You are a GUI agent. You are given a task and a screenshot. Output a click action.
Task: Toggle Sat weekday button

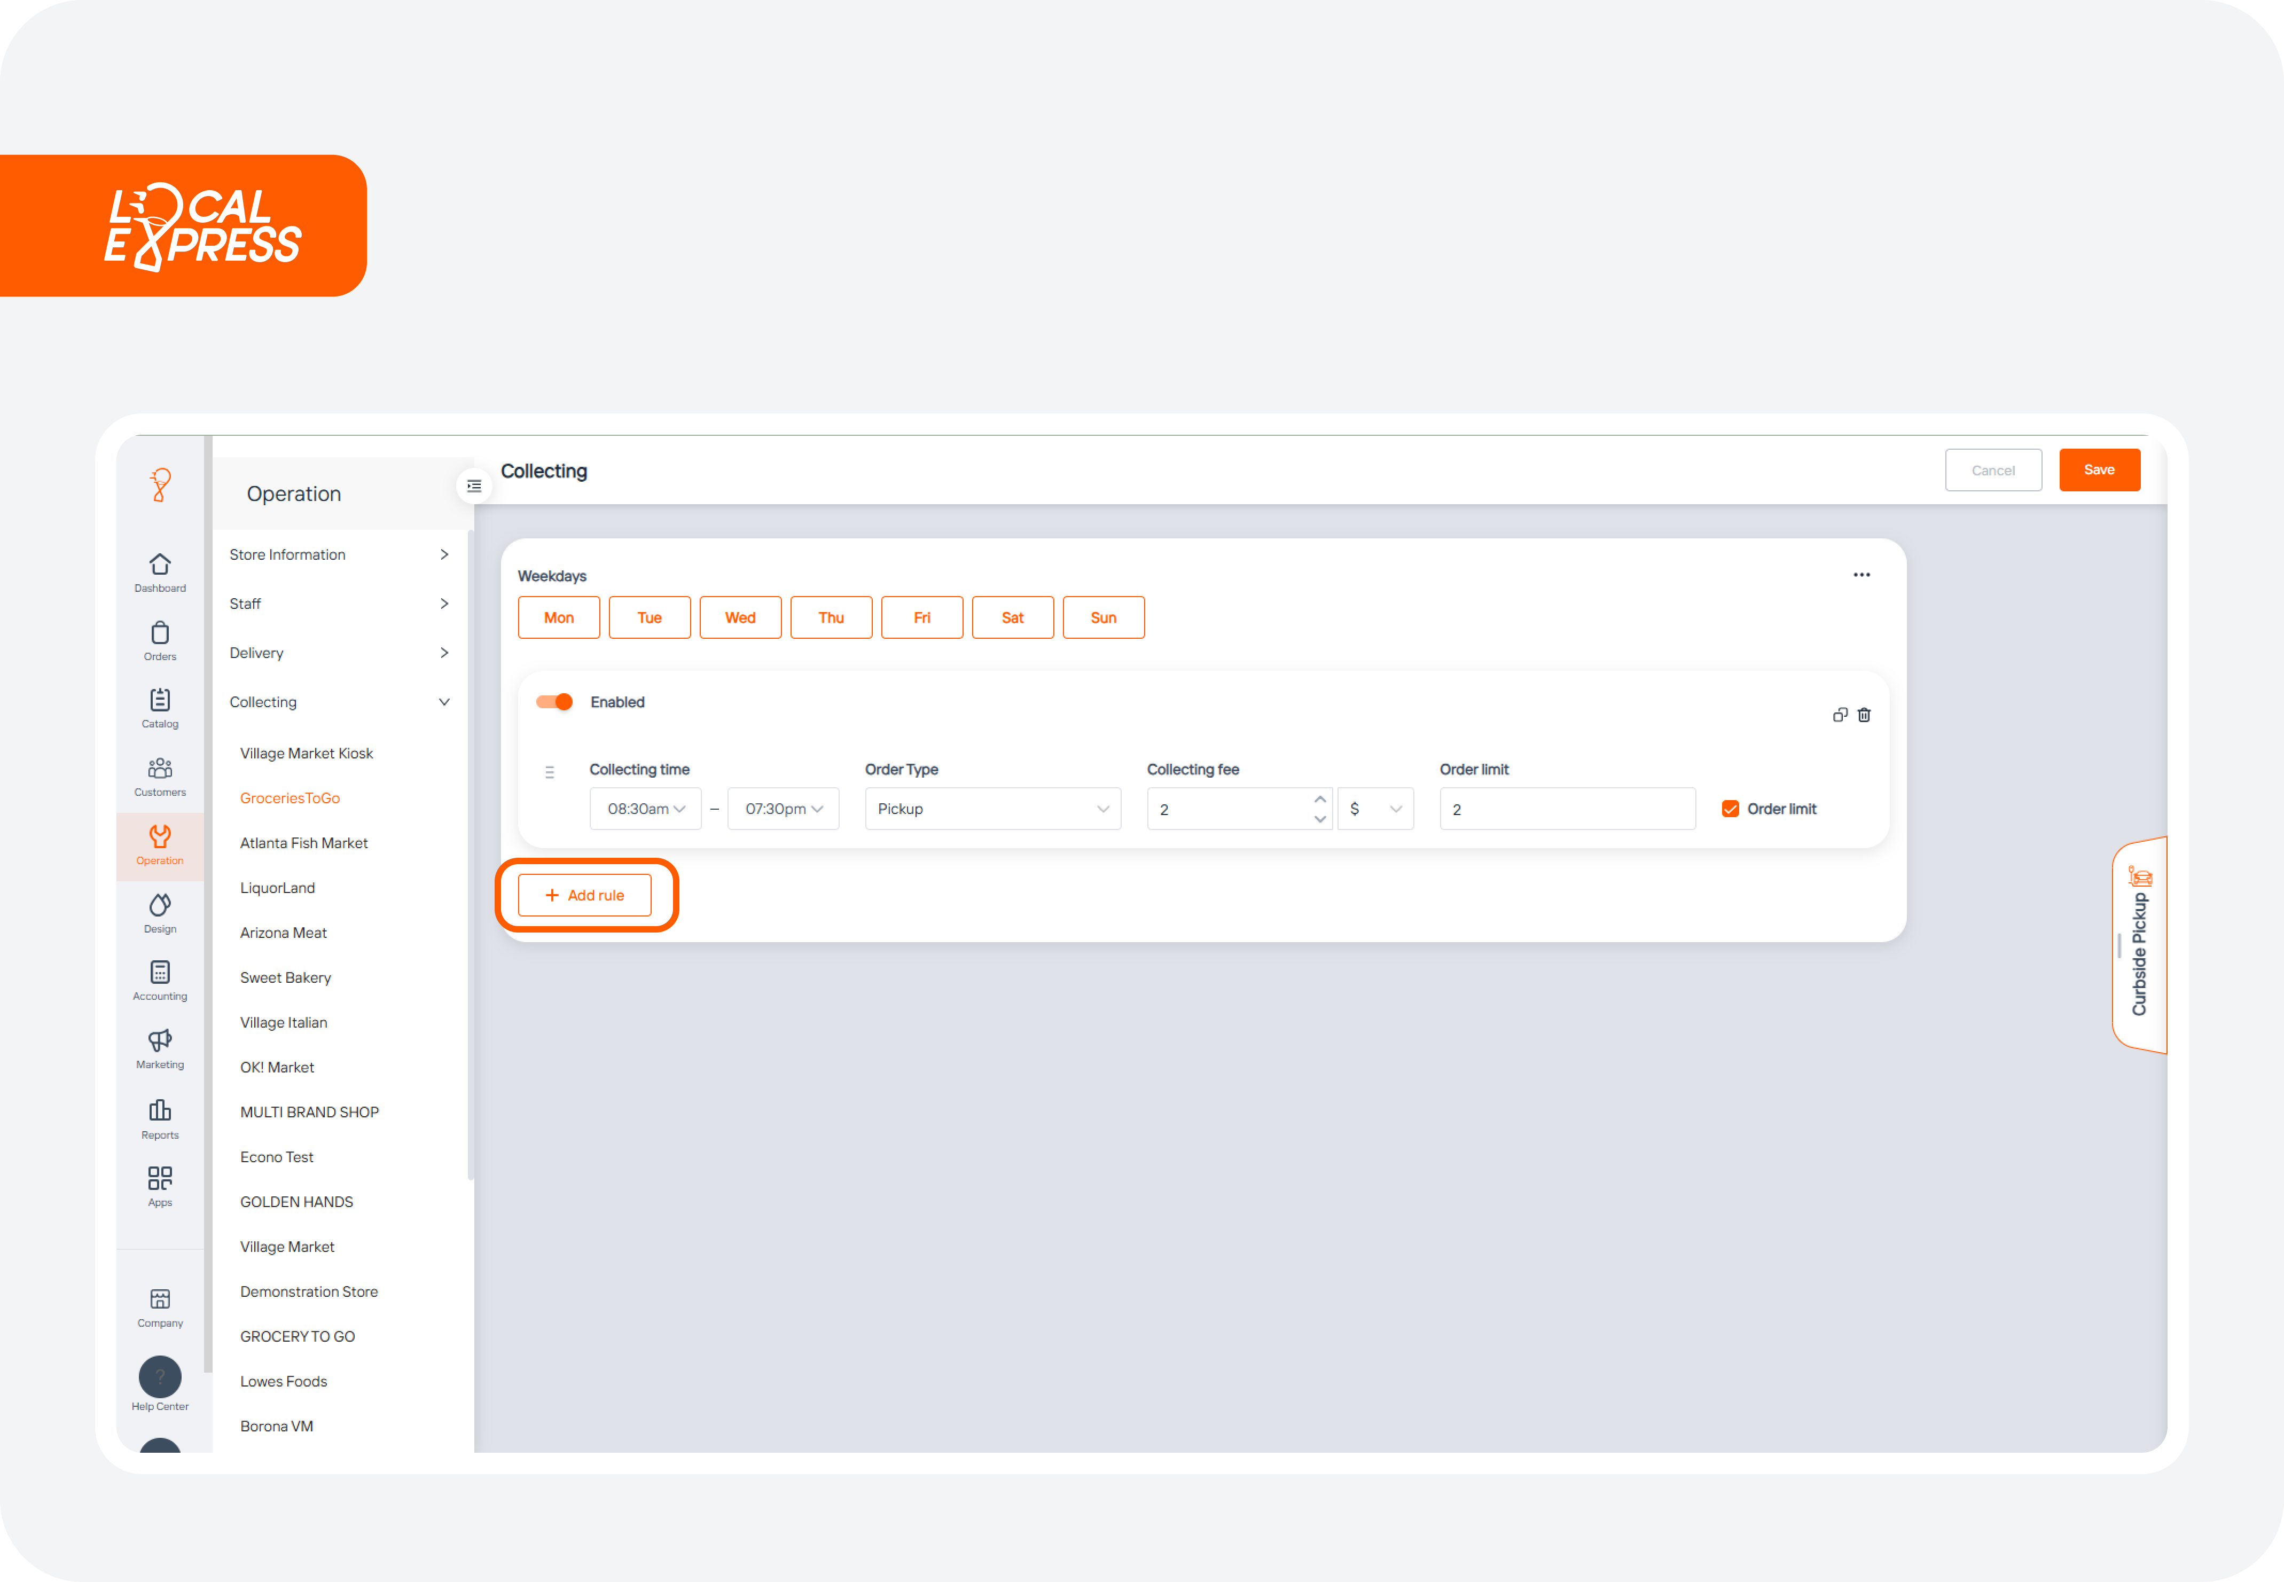[x=1013, y=617]
